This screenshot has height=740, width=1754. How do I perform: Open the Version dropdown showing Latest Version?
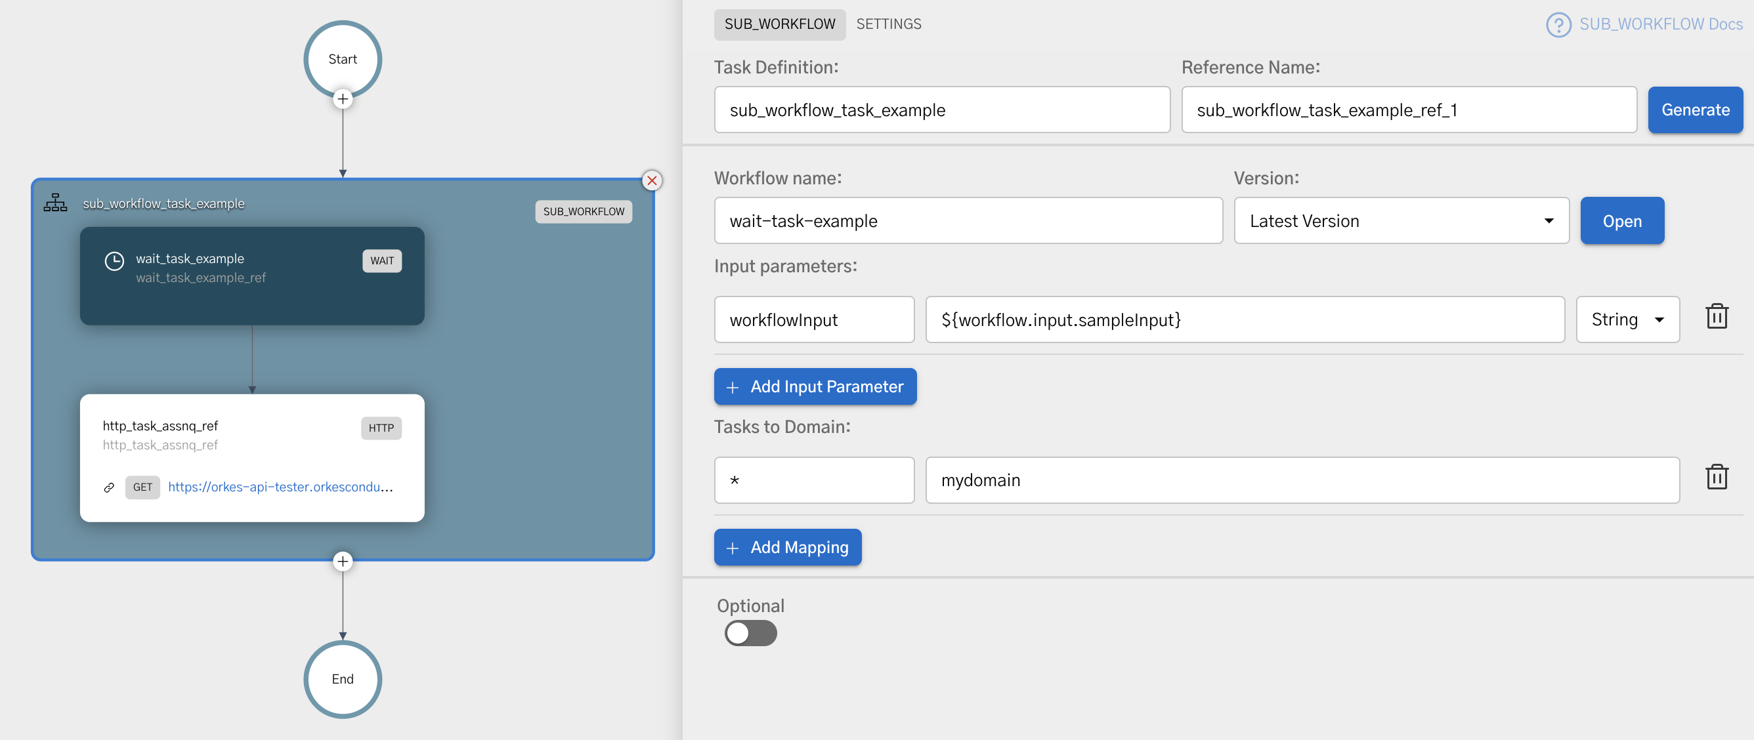point(1401,220)
